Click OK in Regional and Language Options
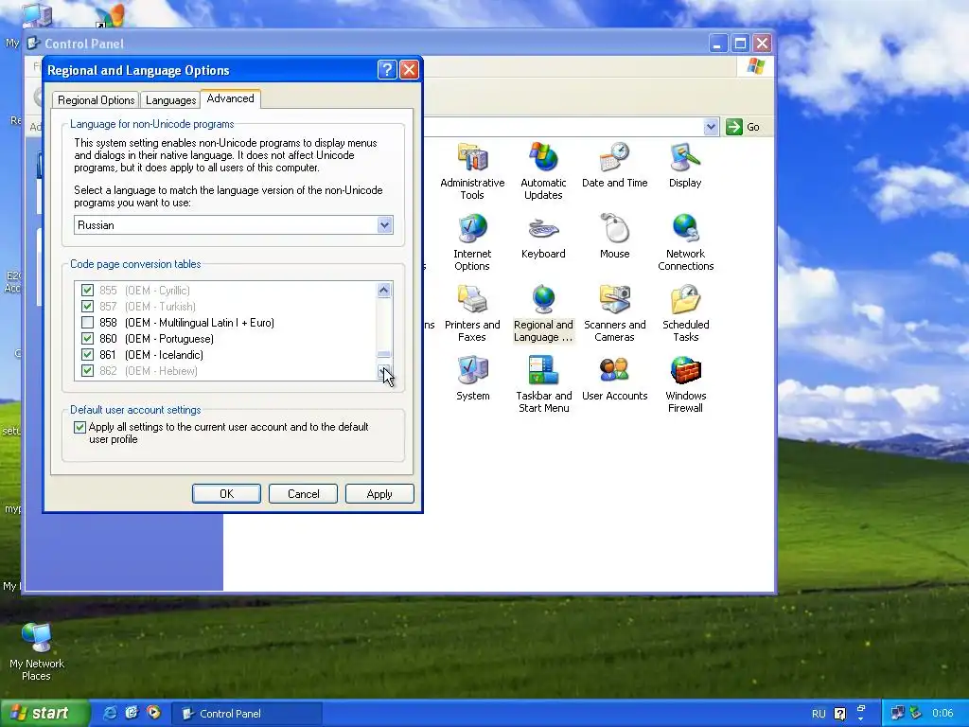The image size is (969, 727). 226,494
